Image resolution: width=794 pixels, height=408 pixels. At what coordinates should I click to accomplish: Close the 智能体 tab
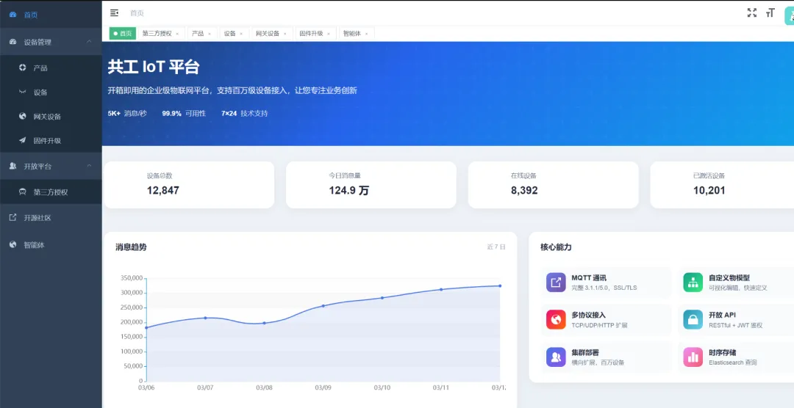(366, 34)
